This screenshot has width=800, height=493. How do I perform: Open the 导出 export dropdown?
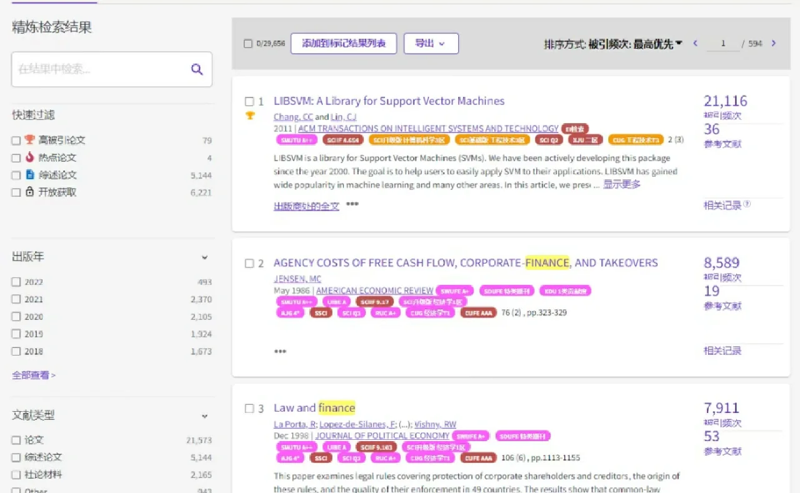431,44
